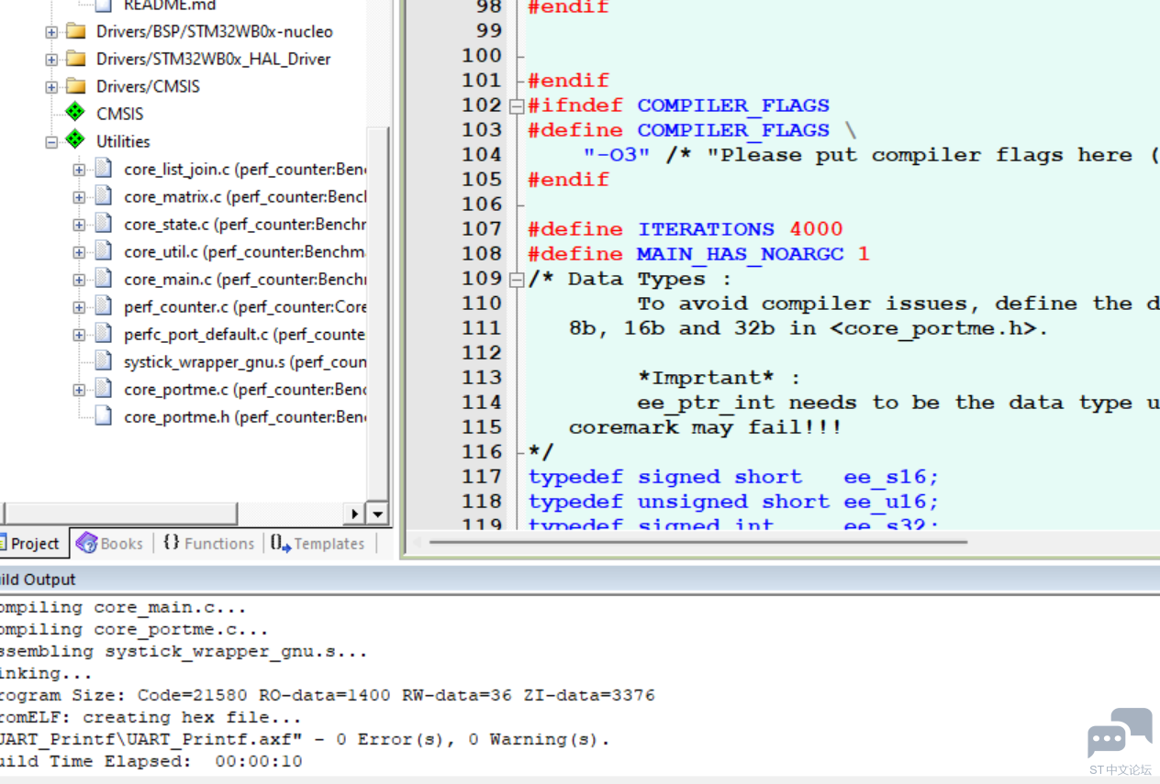Collapse the #ifndef COMPILER_FLAGS fold at line 102
1160x784 pixels.
point(517,106)
